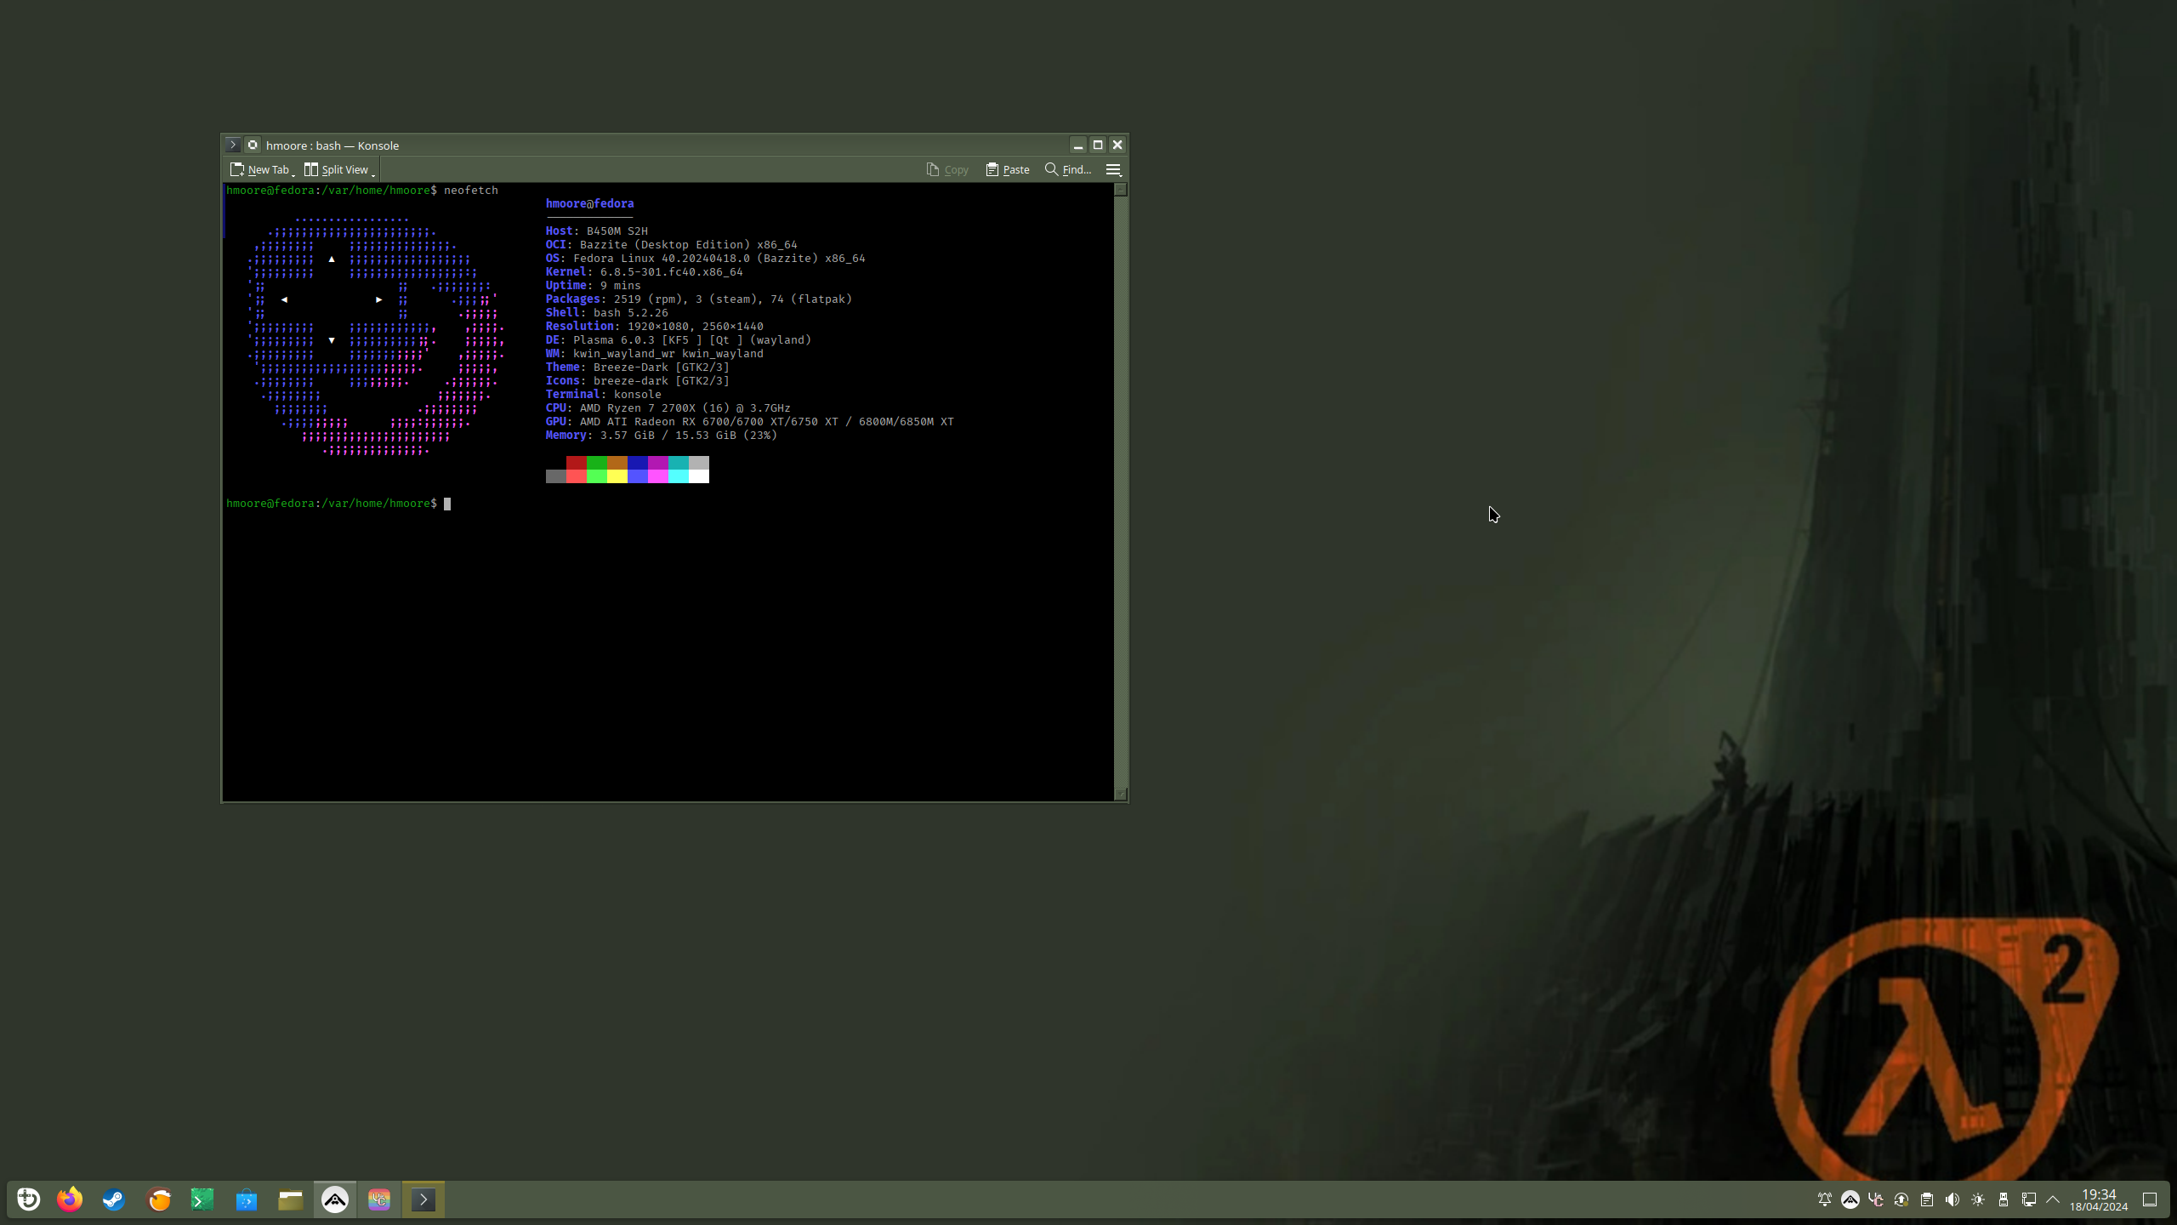The image size is (2177, 1225).
Task: Launch Firefox from the taskbar
Action: coord(70,1199)
